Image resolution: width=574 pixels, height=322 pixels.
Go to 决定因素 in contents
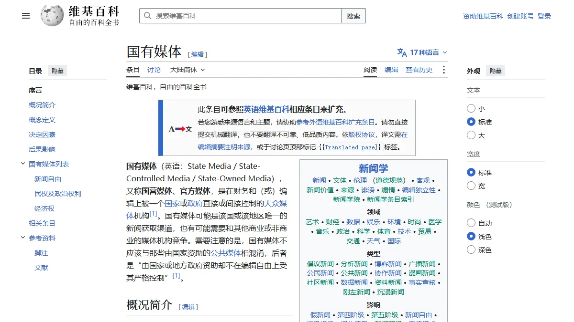coord(42,135)
